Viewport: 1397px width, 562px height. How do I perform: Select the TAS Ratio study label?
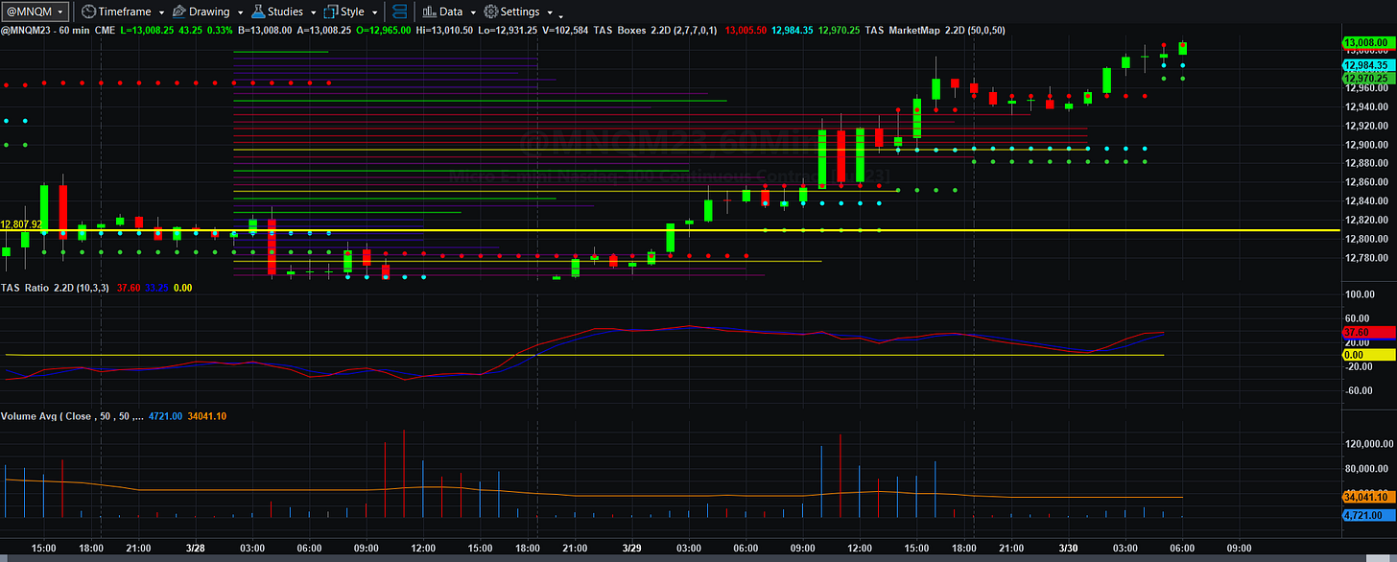(25, 287)
